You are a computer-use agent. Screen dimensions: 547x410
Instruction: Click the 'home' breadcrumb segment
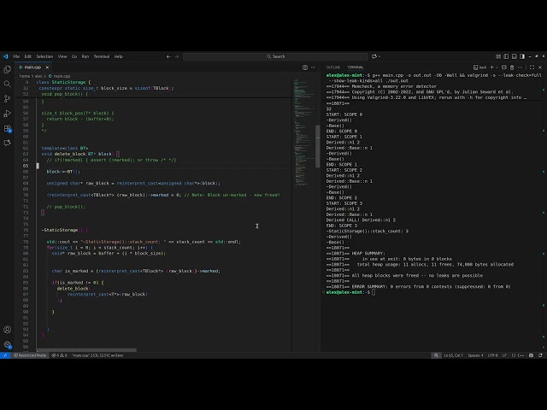[x=25, y=76]
